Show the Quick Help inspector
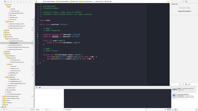 click(x=186, y=2)
